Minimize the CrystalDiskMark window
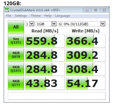This screenshot has width=113, height=104. (x=87, y=10)
